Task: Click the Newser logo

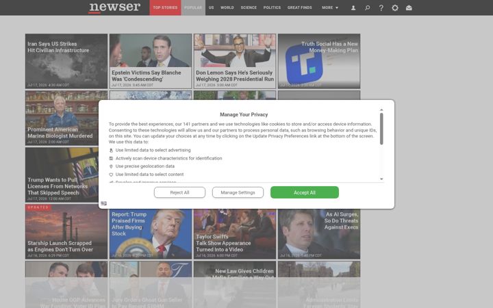Action: click(114, 8)
